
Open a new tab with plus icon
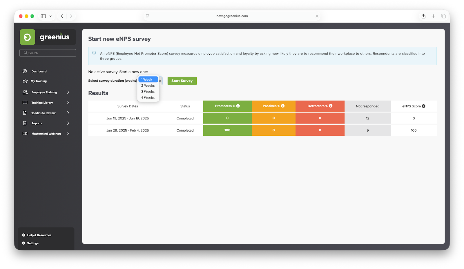pyautogui.click(x=433, y=16)
